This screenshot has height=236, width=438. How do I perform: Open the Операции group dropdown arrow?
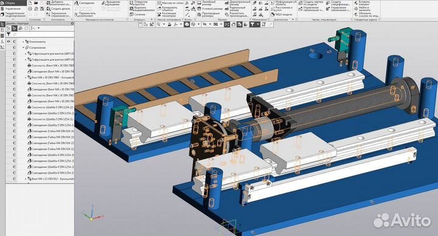[x=151, y=19]
